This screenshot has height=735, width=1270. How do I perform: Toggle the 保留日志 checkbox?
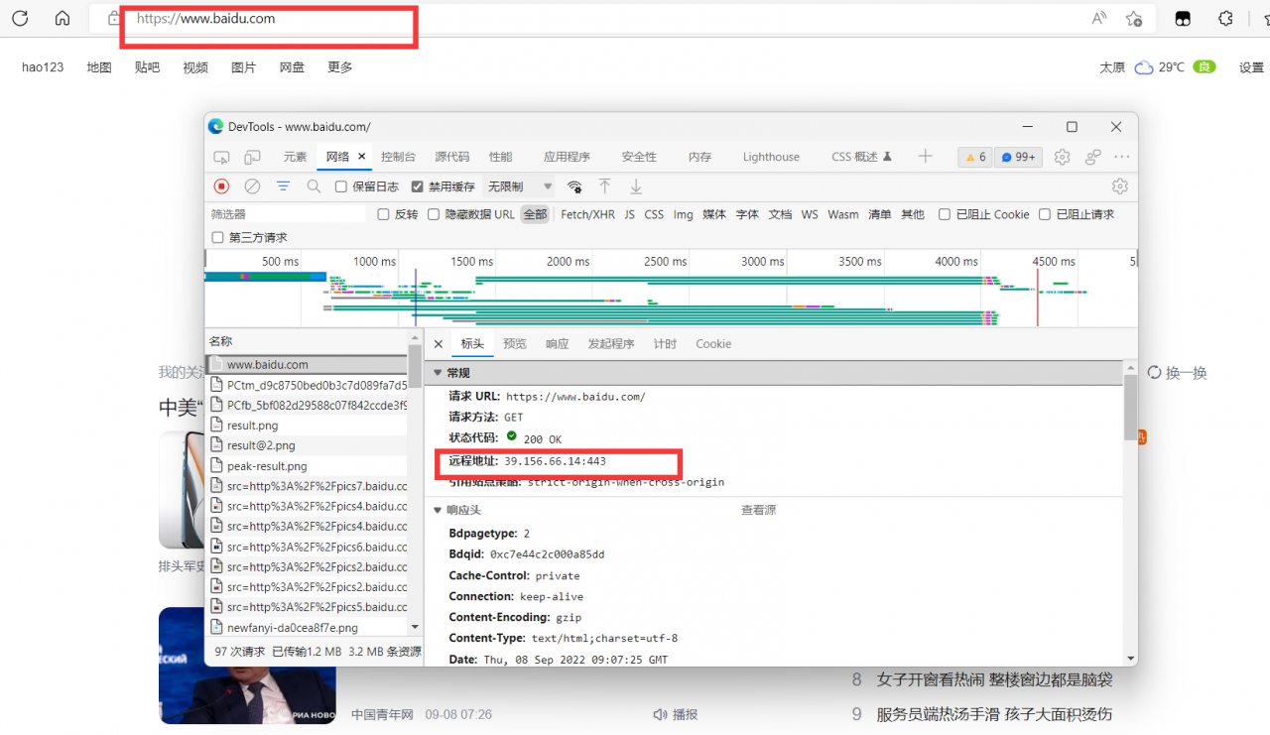(341, 186)
